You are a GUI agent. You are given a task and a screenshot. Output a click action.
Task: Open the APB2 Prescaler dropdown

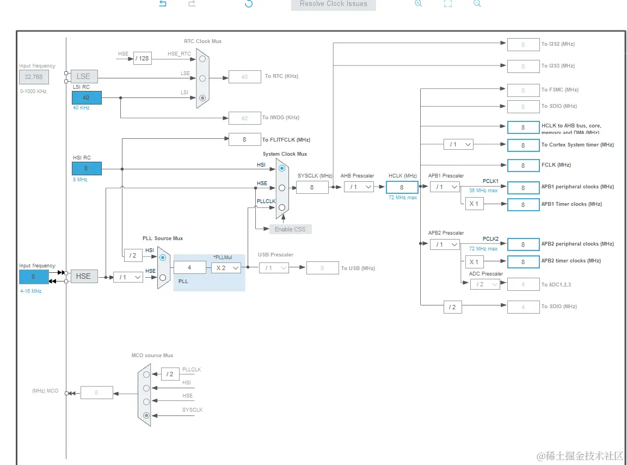445,244
